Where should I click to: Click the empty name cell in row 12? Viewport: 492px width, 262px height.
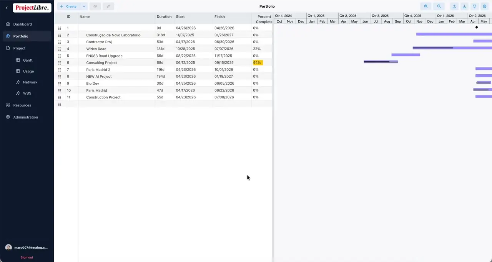(x=116, y=104)
